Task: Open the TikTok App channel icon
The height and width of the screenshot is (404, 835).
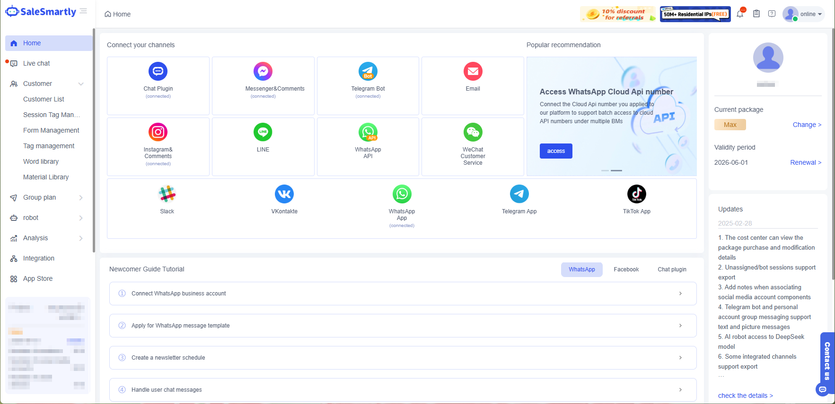Action: [x=637, y=194]
